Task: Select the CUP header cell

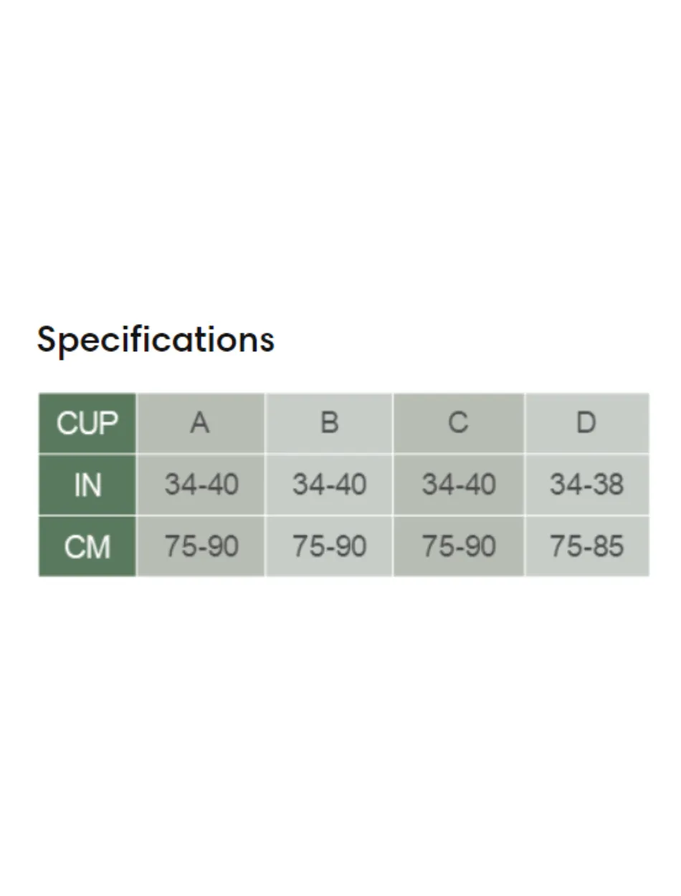Action: tap(87, 423)
